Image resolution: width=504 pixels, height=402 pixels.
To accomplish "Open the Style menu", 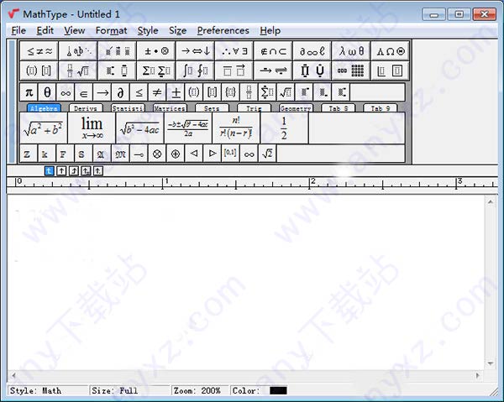I will tap(148, 30).
